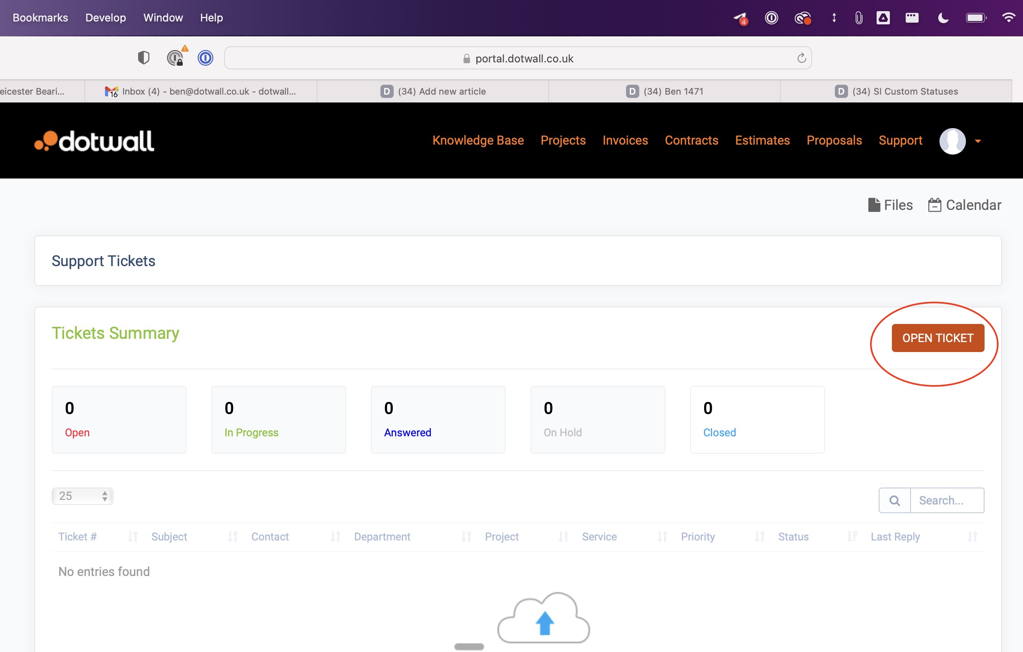Click the search magnifier icon beside Search field

point(894,500)
